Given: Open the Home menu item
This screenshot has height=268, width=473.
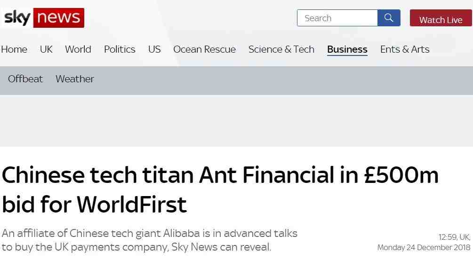Looking at the screenshot, I should pyautogui.click(x=14, y=49).
